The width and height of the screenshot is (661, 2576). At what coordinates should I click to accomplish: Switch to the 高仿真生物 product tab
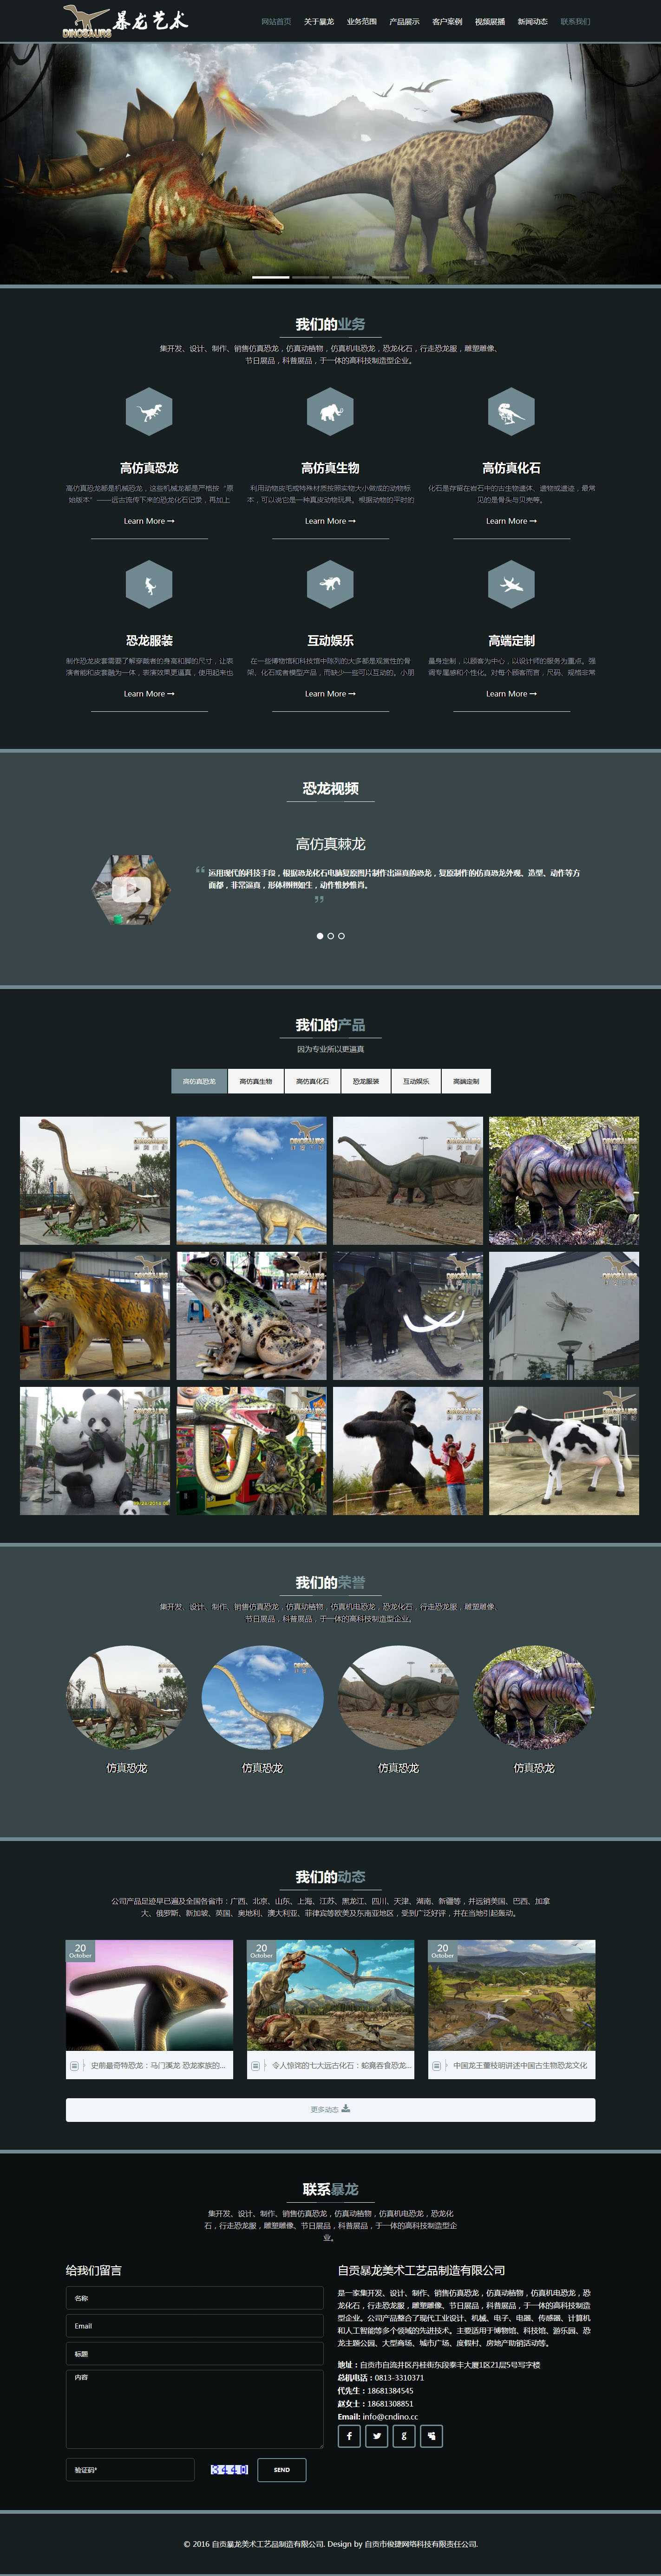pos(256,1081)
